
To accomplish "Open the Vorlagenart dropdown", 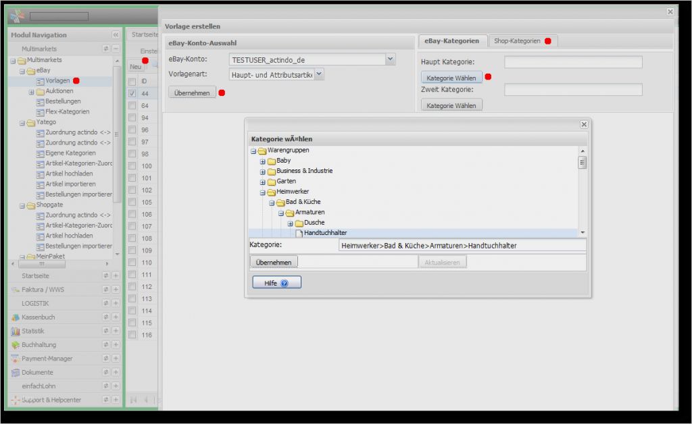I will (x=319, y=74).
